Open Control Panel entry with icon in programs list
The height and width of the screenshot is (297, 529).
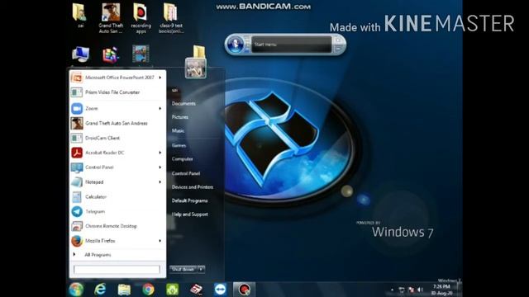point(117,167)
